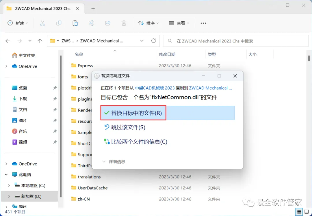
Task: Select the ZWCAD Mechanical 2023 Chs tab
Action: [x=42, y=9]
